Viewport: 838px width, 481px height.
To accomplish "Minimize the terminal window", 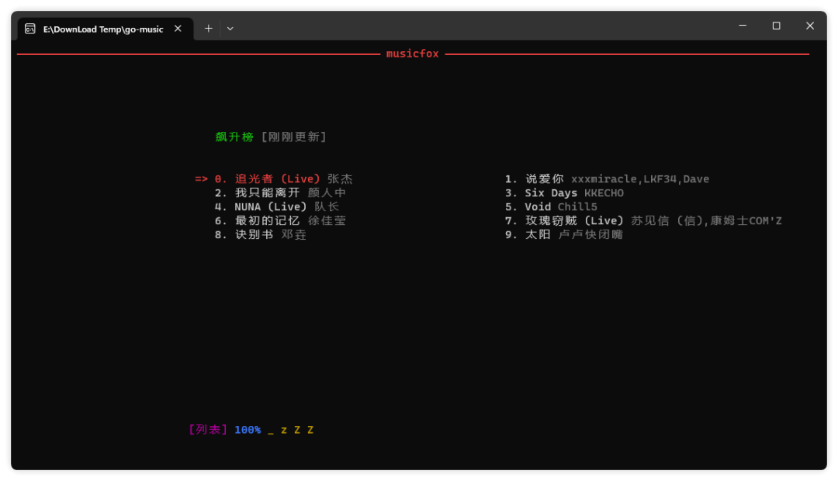I will pyautogui.click(x=743, y=25).
